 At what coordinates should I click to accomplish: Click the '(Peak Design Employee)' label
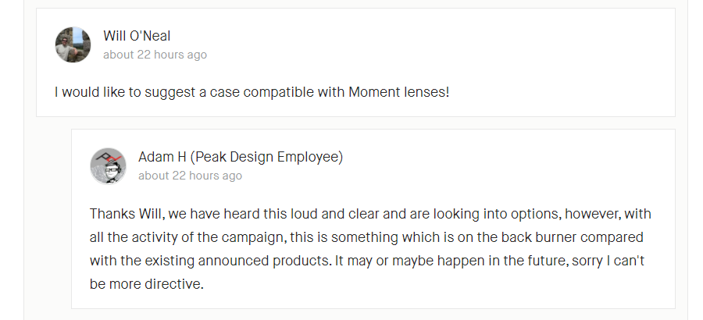[266, 158]
